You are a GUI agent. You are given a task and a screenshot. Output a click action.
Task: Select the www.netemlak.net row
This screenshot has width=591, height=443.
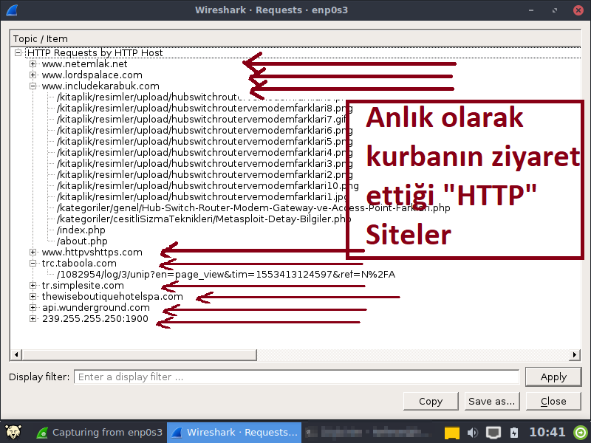point(84,64)
